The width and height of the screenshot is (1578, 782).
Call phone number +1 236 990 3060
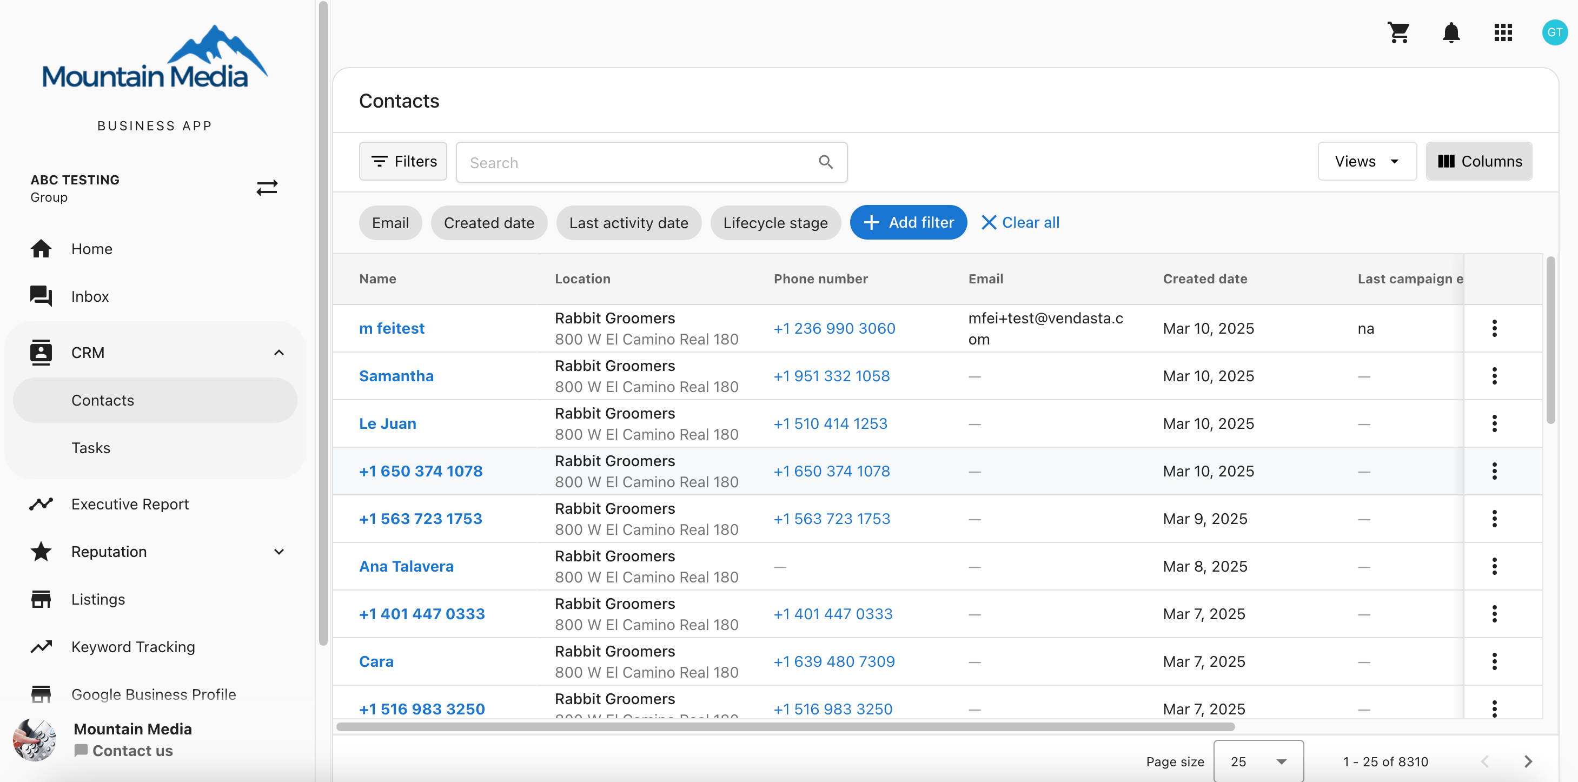834,328
